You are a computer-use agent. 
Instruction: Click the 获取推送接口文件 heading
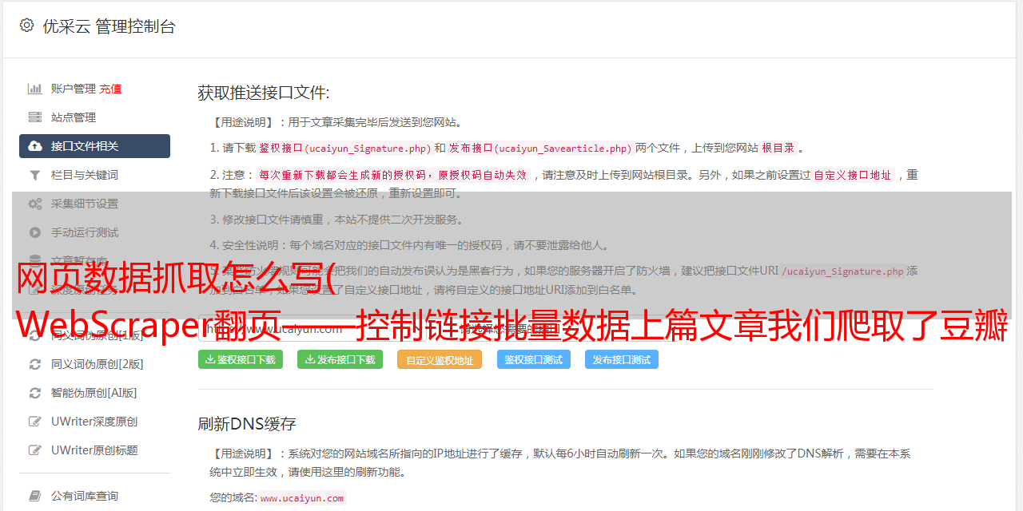[x=264, y=93]
